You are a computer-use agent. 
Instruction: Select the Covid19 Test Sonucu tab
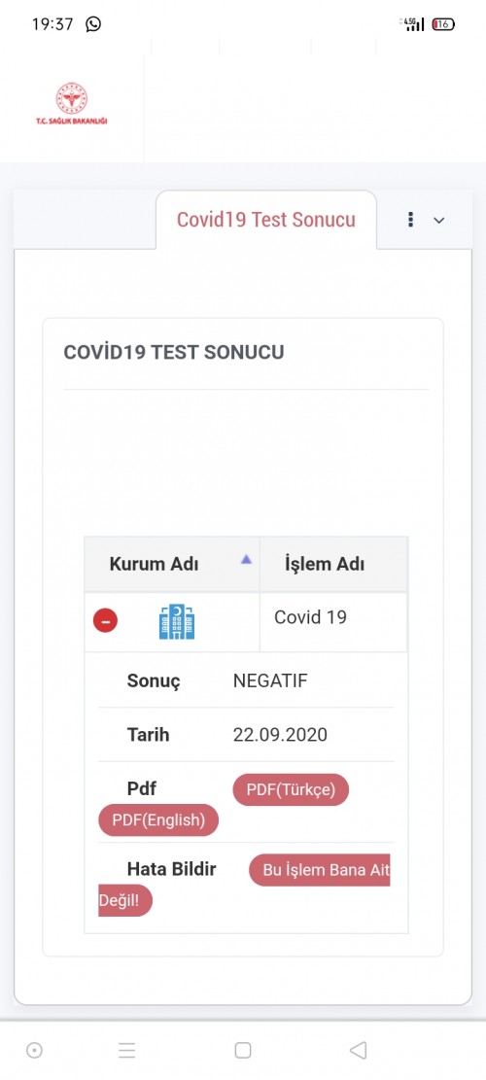(266, 220)
